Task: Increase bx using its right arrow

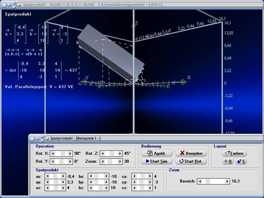Action: point(106,176)
